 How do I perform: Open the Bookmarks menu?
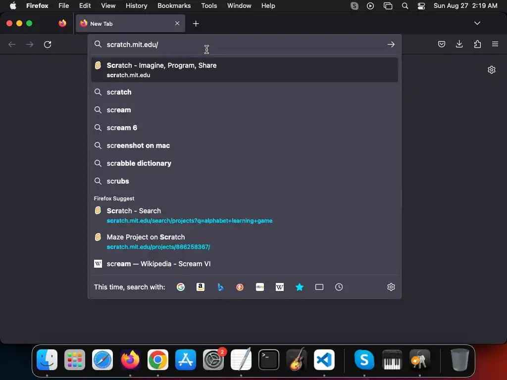click(174, 6)
